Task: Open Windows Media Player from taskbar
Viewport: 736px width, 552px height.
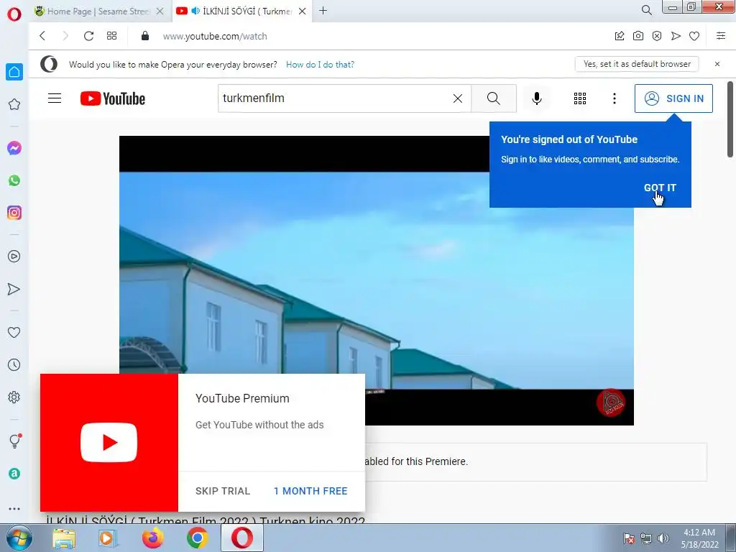Action: pyautogui.click(x=108, y=538)
